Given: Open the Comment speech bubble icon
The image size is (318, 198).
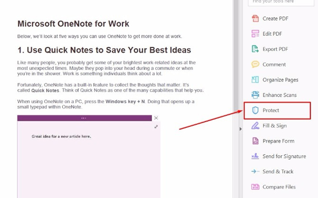Looking at the screenshot, I should (255, 64).
